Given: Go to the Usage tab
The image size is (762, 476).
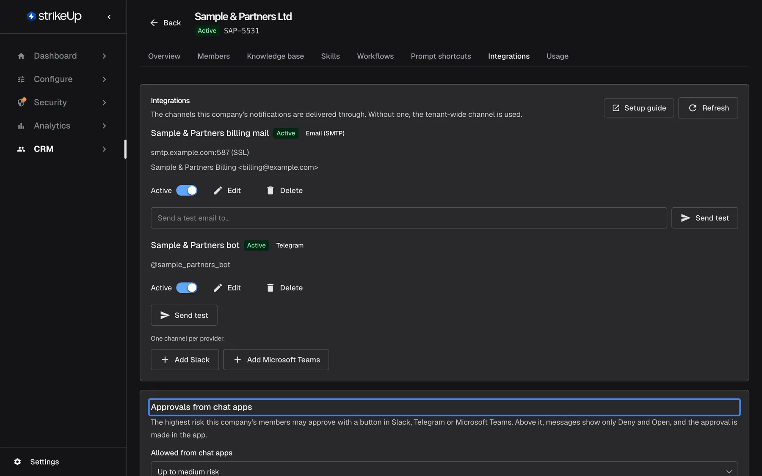Looking at the screenshot, I should [558, 56].
